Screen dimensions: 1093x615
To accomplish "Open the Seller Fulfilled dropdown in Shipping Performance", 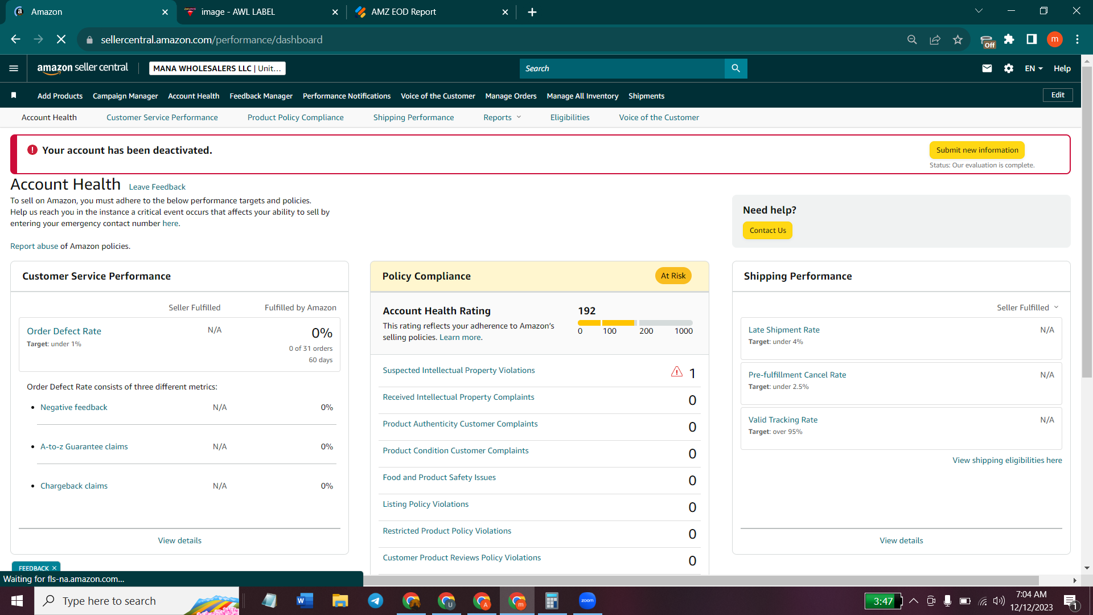I will click(1028, 307).
